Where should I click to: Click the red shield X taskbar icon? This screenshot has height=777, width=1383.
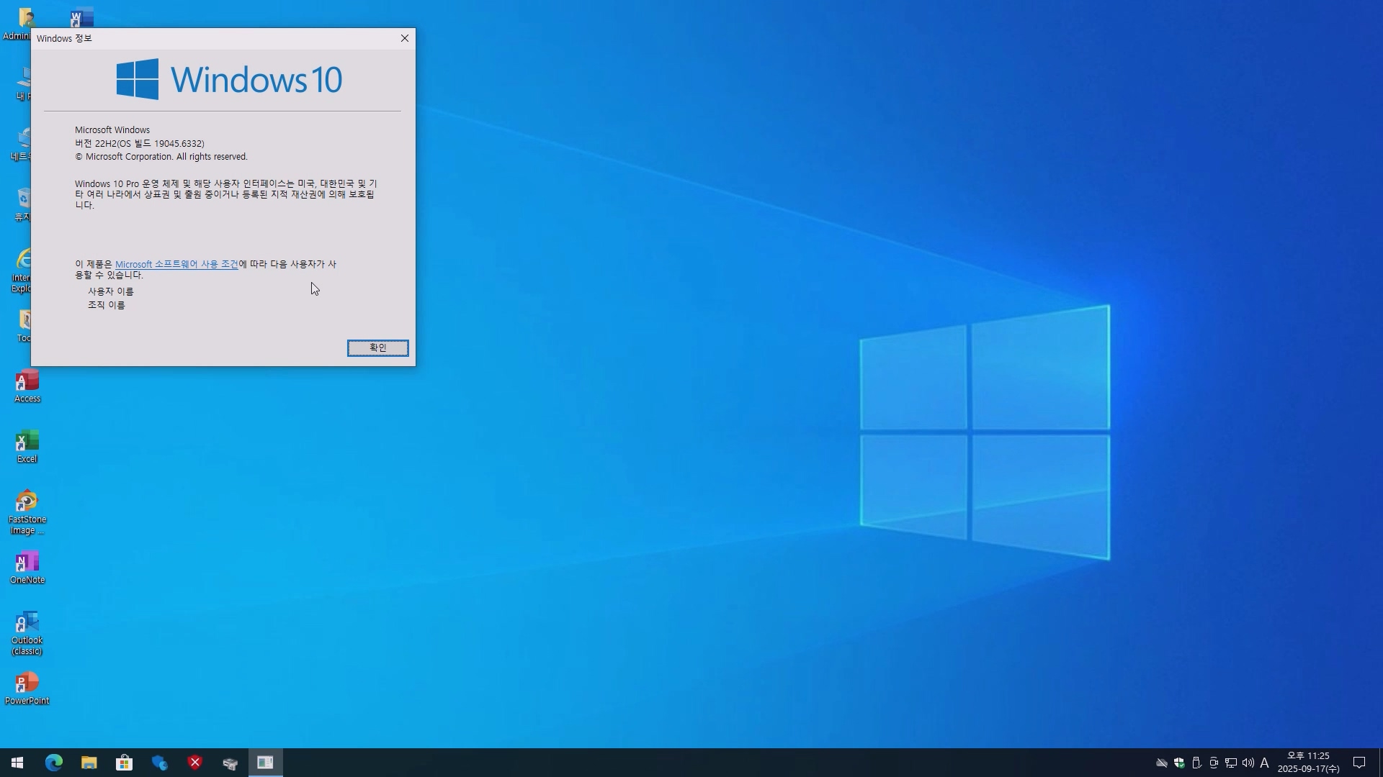195,763
